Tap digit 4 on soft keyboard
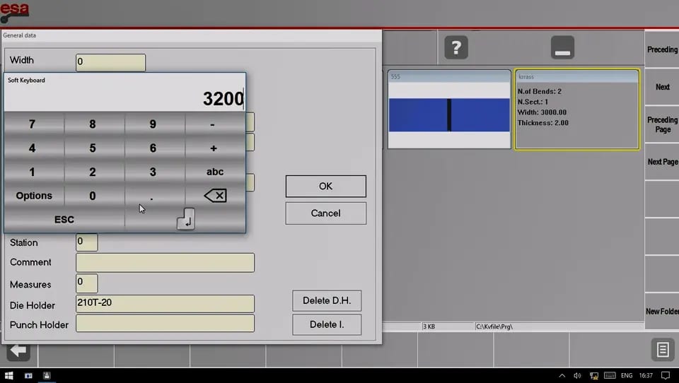679x383 pixels. point(32,148)
